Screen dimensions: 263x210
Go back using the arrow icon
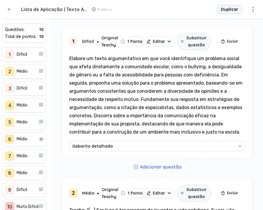pyautogui.click(x=9, y=9)
